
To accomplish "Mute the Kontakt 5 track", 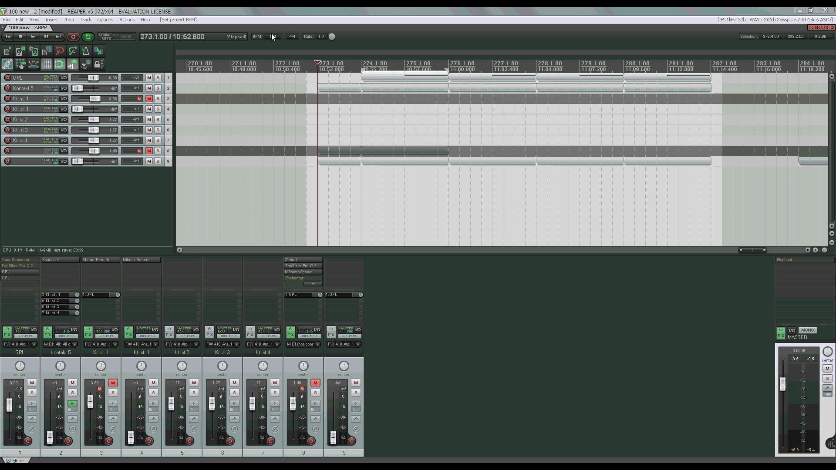I will point(149,88).
